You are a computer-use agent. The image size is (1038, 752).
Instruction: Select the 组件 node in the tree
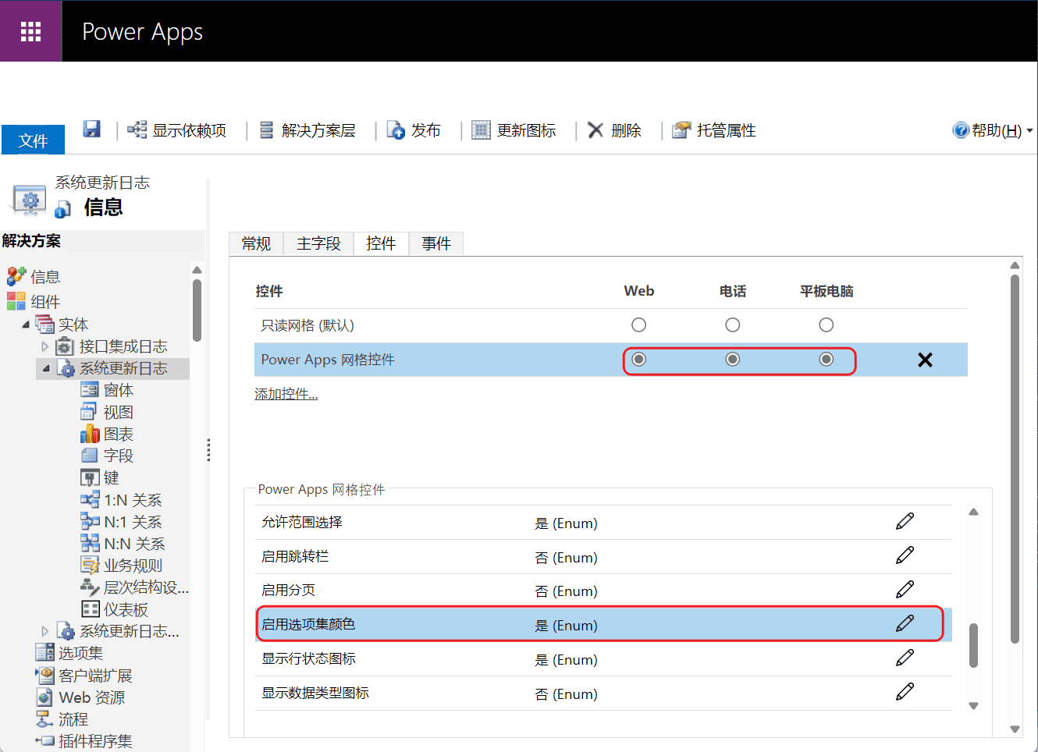coord(45,302)
